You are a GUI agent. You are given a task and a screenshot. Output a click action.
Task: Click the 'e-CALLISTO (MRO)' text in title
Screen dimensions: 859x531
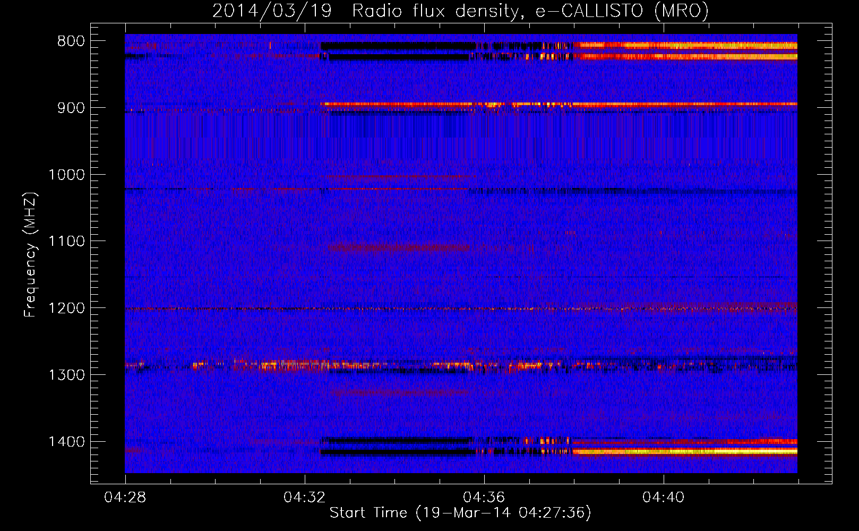pos(622,11)
